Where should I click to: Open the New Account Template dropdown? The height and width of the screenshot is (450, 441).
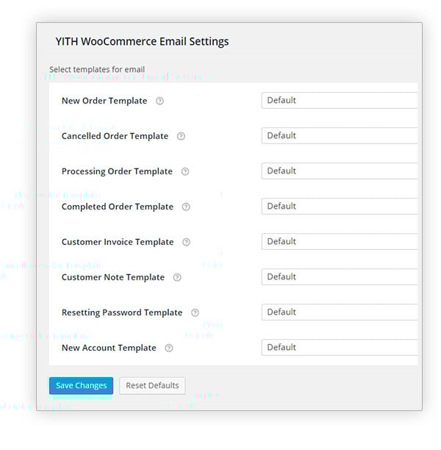339,348
